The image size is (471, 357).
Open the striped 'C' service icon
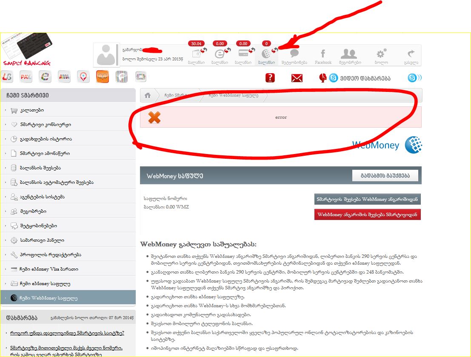122,77
